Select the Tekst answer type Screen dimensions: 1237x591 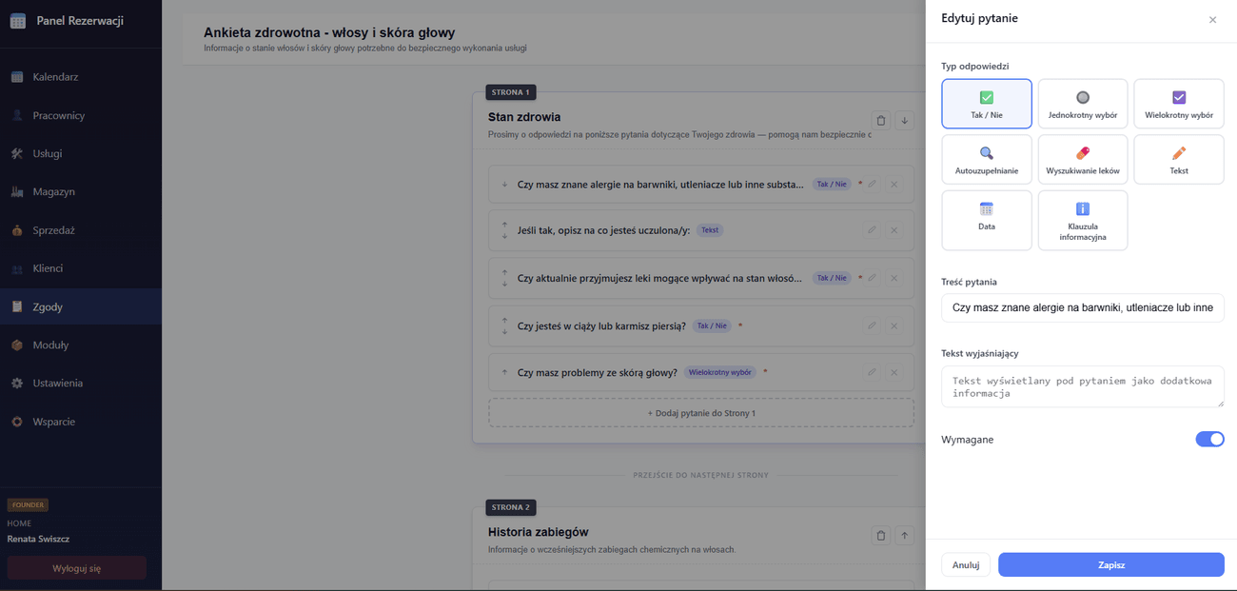click(1178, 159)
